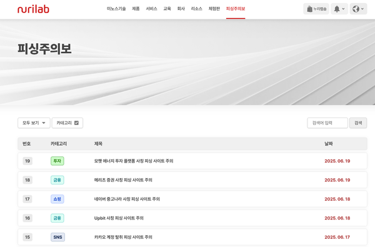375x247 pixels.
Task: Click the 2025. 06. 17 date
Action: pyautogui.click(x=337, y=237)
